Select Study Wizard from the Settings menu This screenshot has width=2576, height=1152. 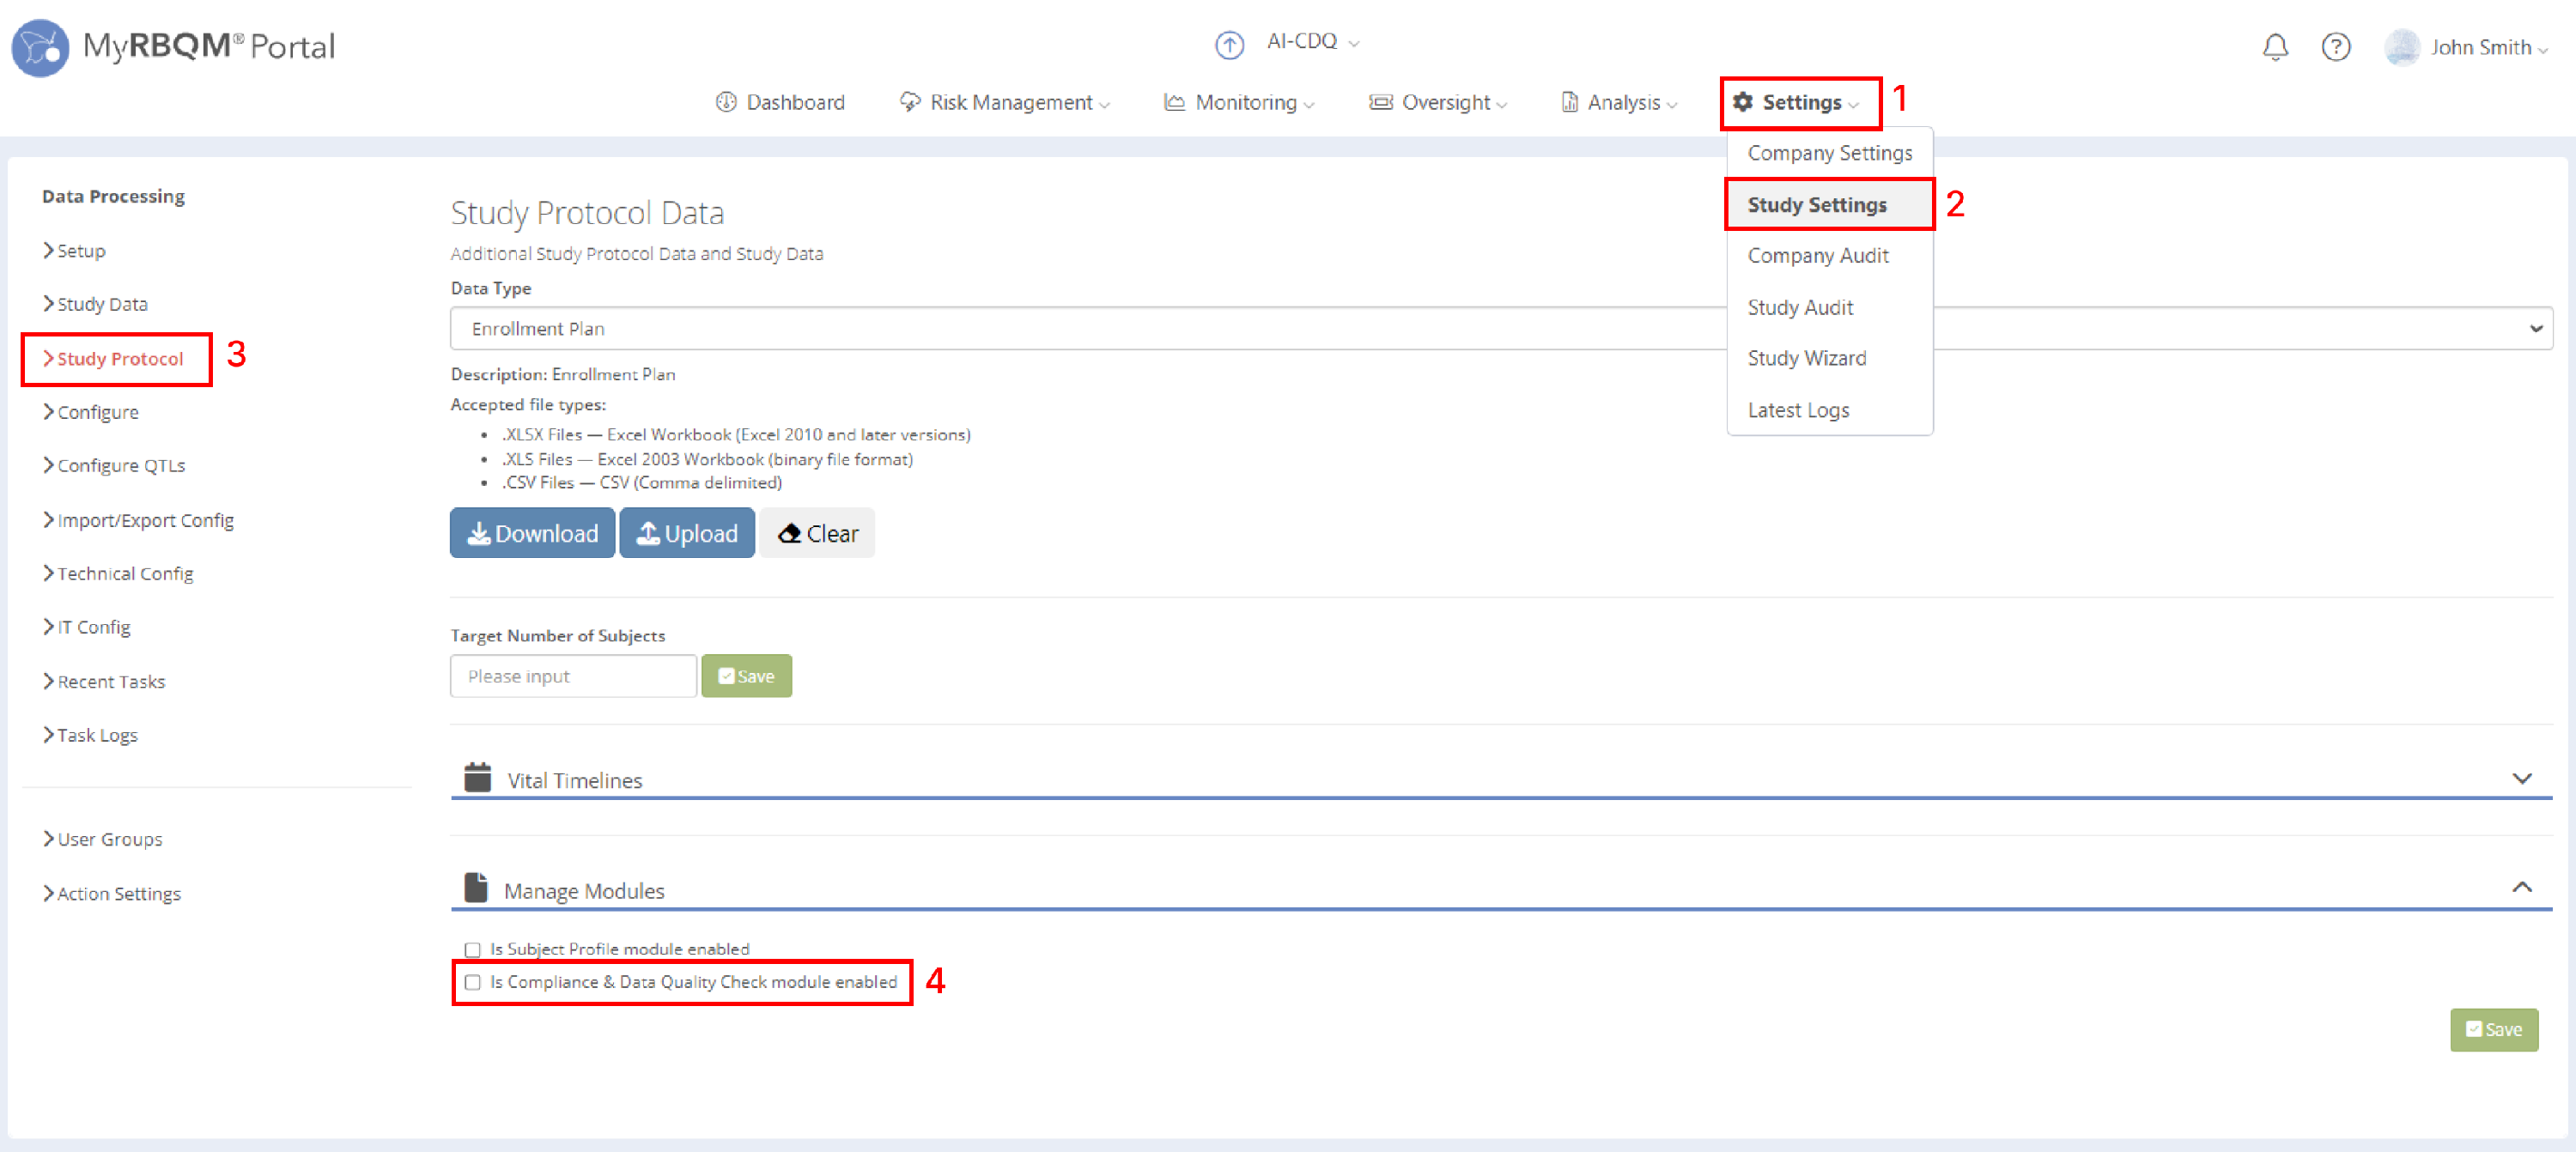[1806, 358]
